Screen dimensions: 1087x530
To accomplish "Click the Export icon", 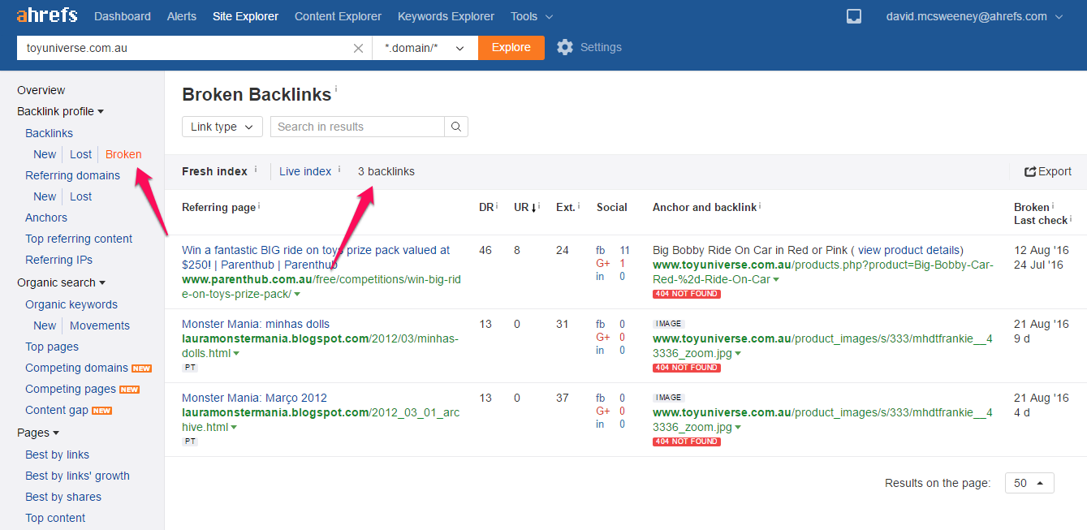I will point(1030,172).
